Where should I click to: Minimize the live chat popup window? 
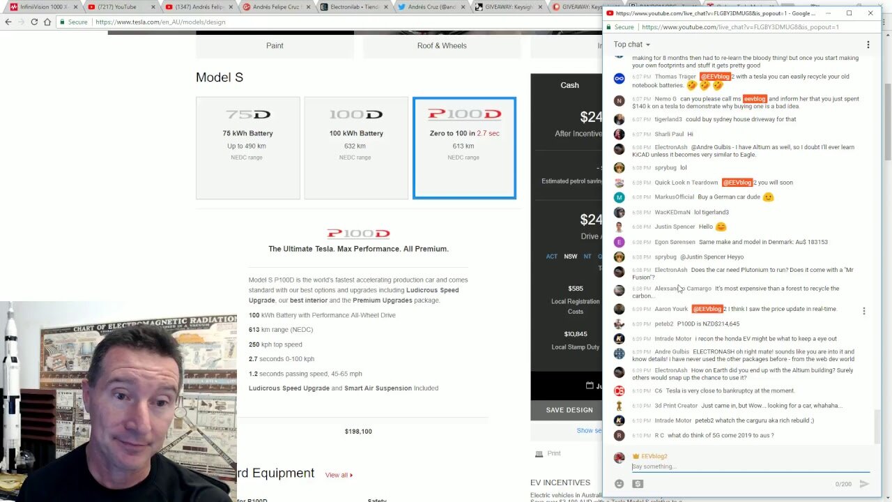[x=828, y=13]
